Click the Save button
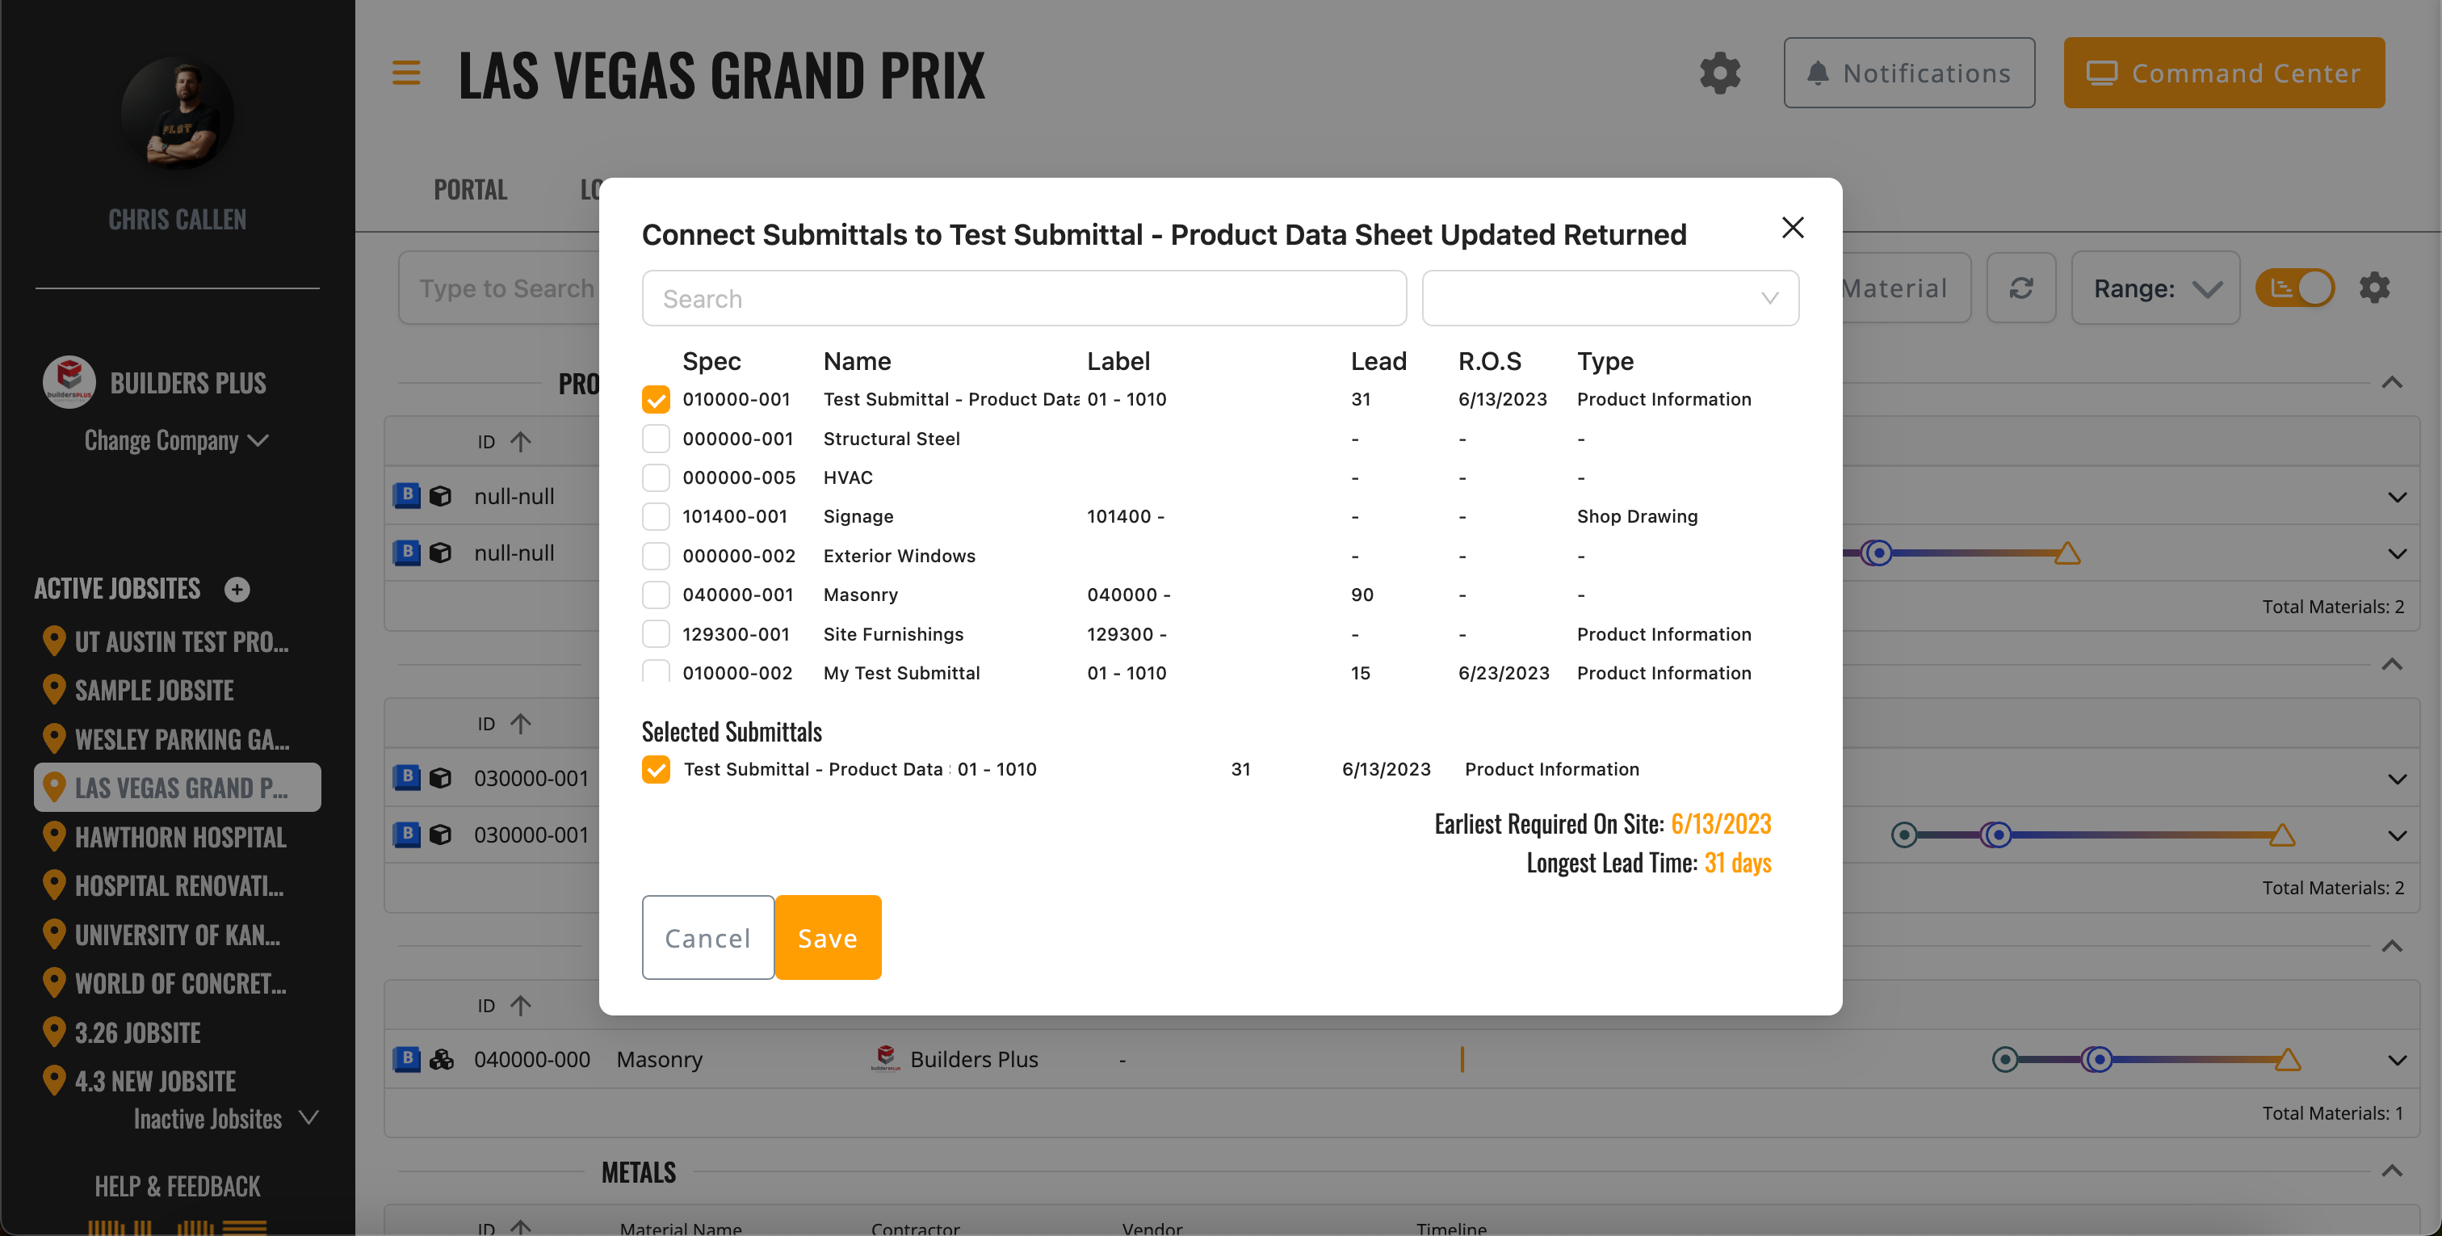2442x1236 pixels. click(x=827, y=936)
